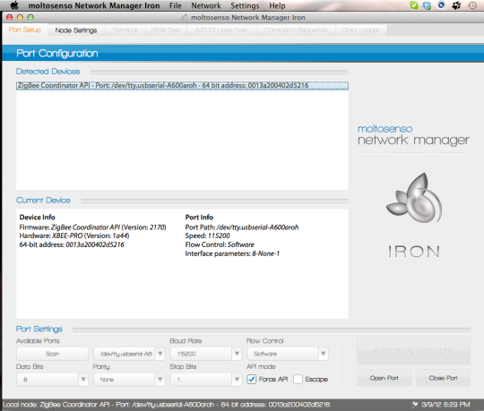Click the green menu bar status icon
This screenshot has width=484, height=411.
pos(413,5)
